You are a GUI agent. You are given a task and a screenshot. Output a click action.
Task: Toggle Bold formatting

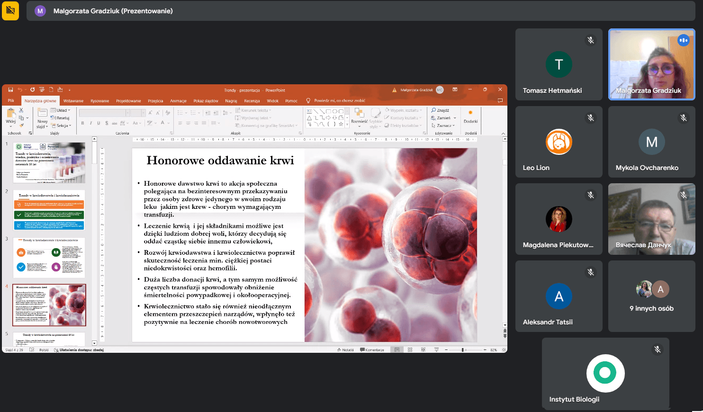82,123
